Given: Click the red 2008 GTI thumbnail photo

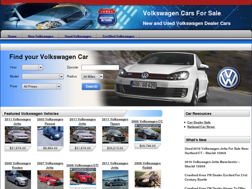Looking at the screenshot, I should tap(83, 177).
